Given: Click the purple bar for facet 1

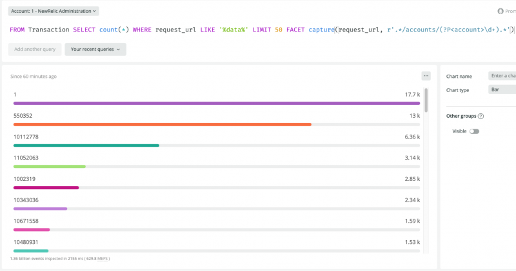Looking at the screenshot, I should 217,103.
